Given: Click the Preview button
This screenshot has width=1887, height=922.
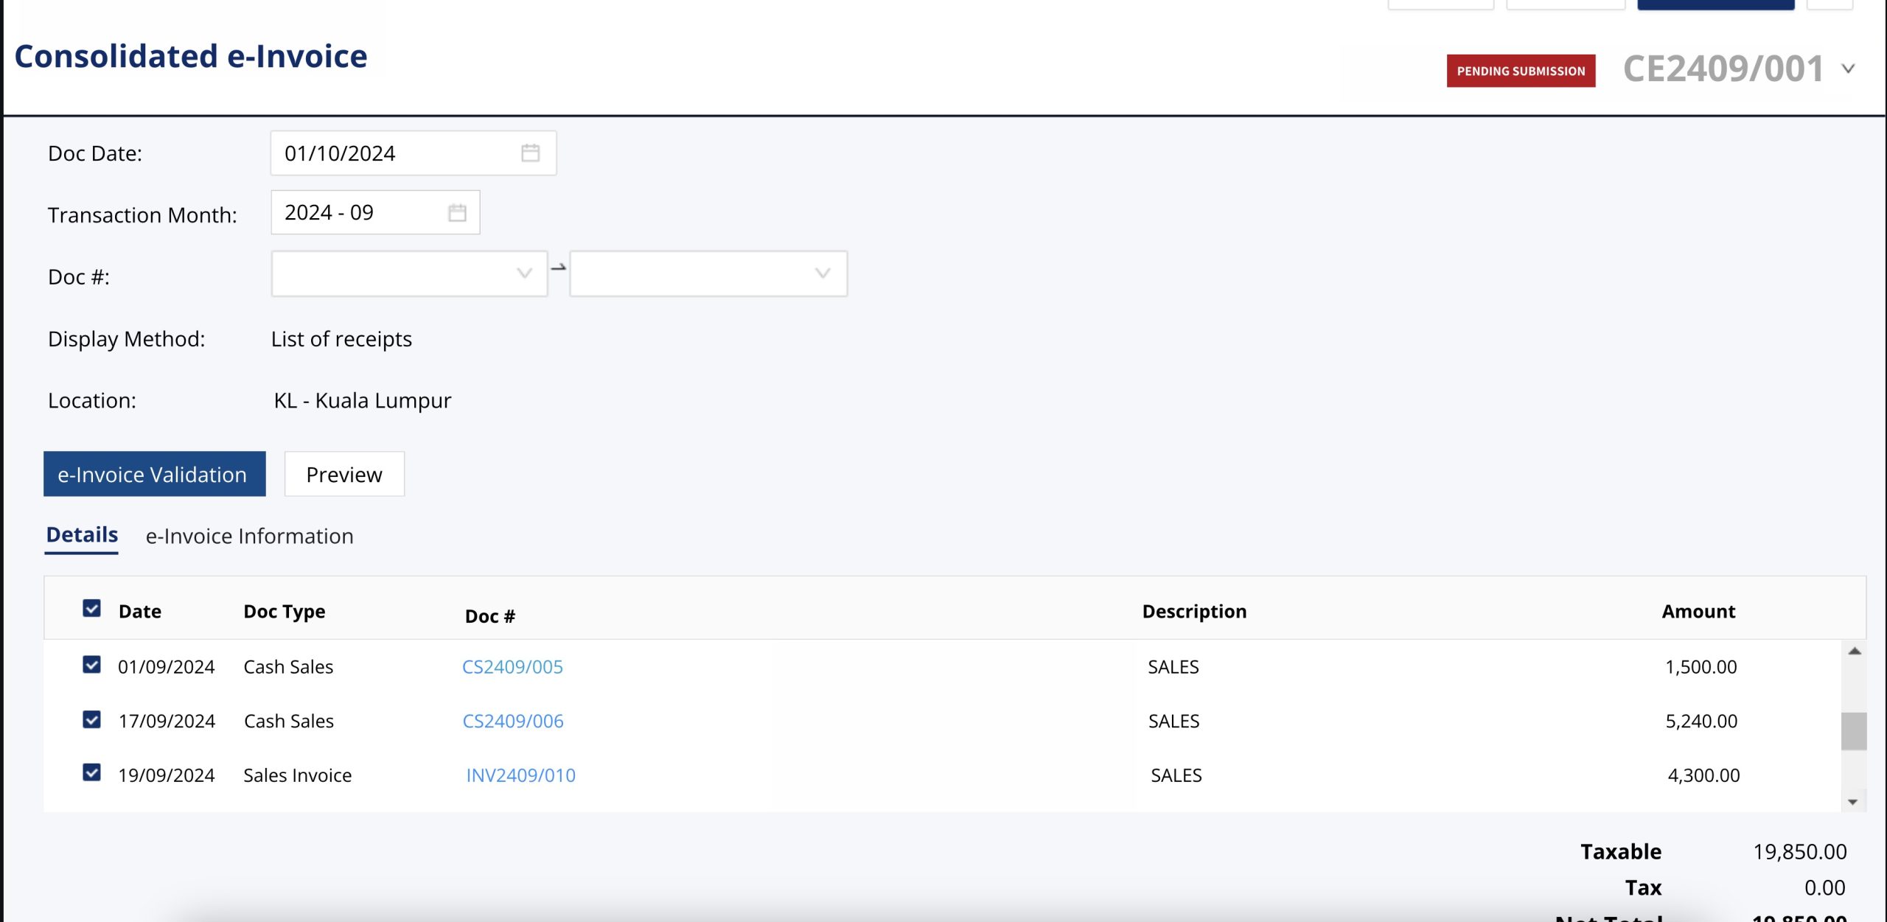Looking at the screenshot, I should [343, 474].
